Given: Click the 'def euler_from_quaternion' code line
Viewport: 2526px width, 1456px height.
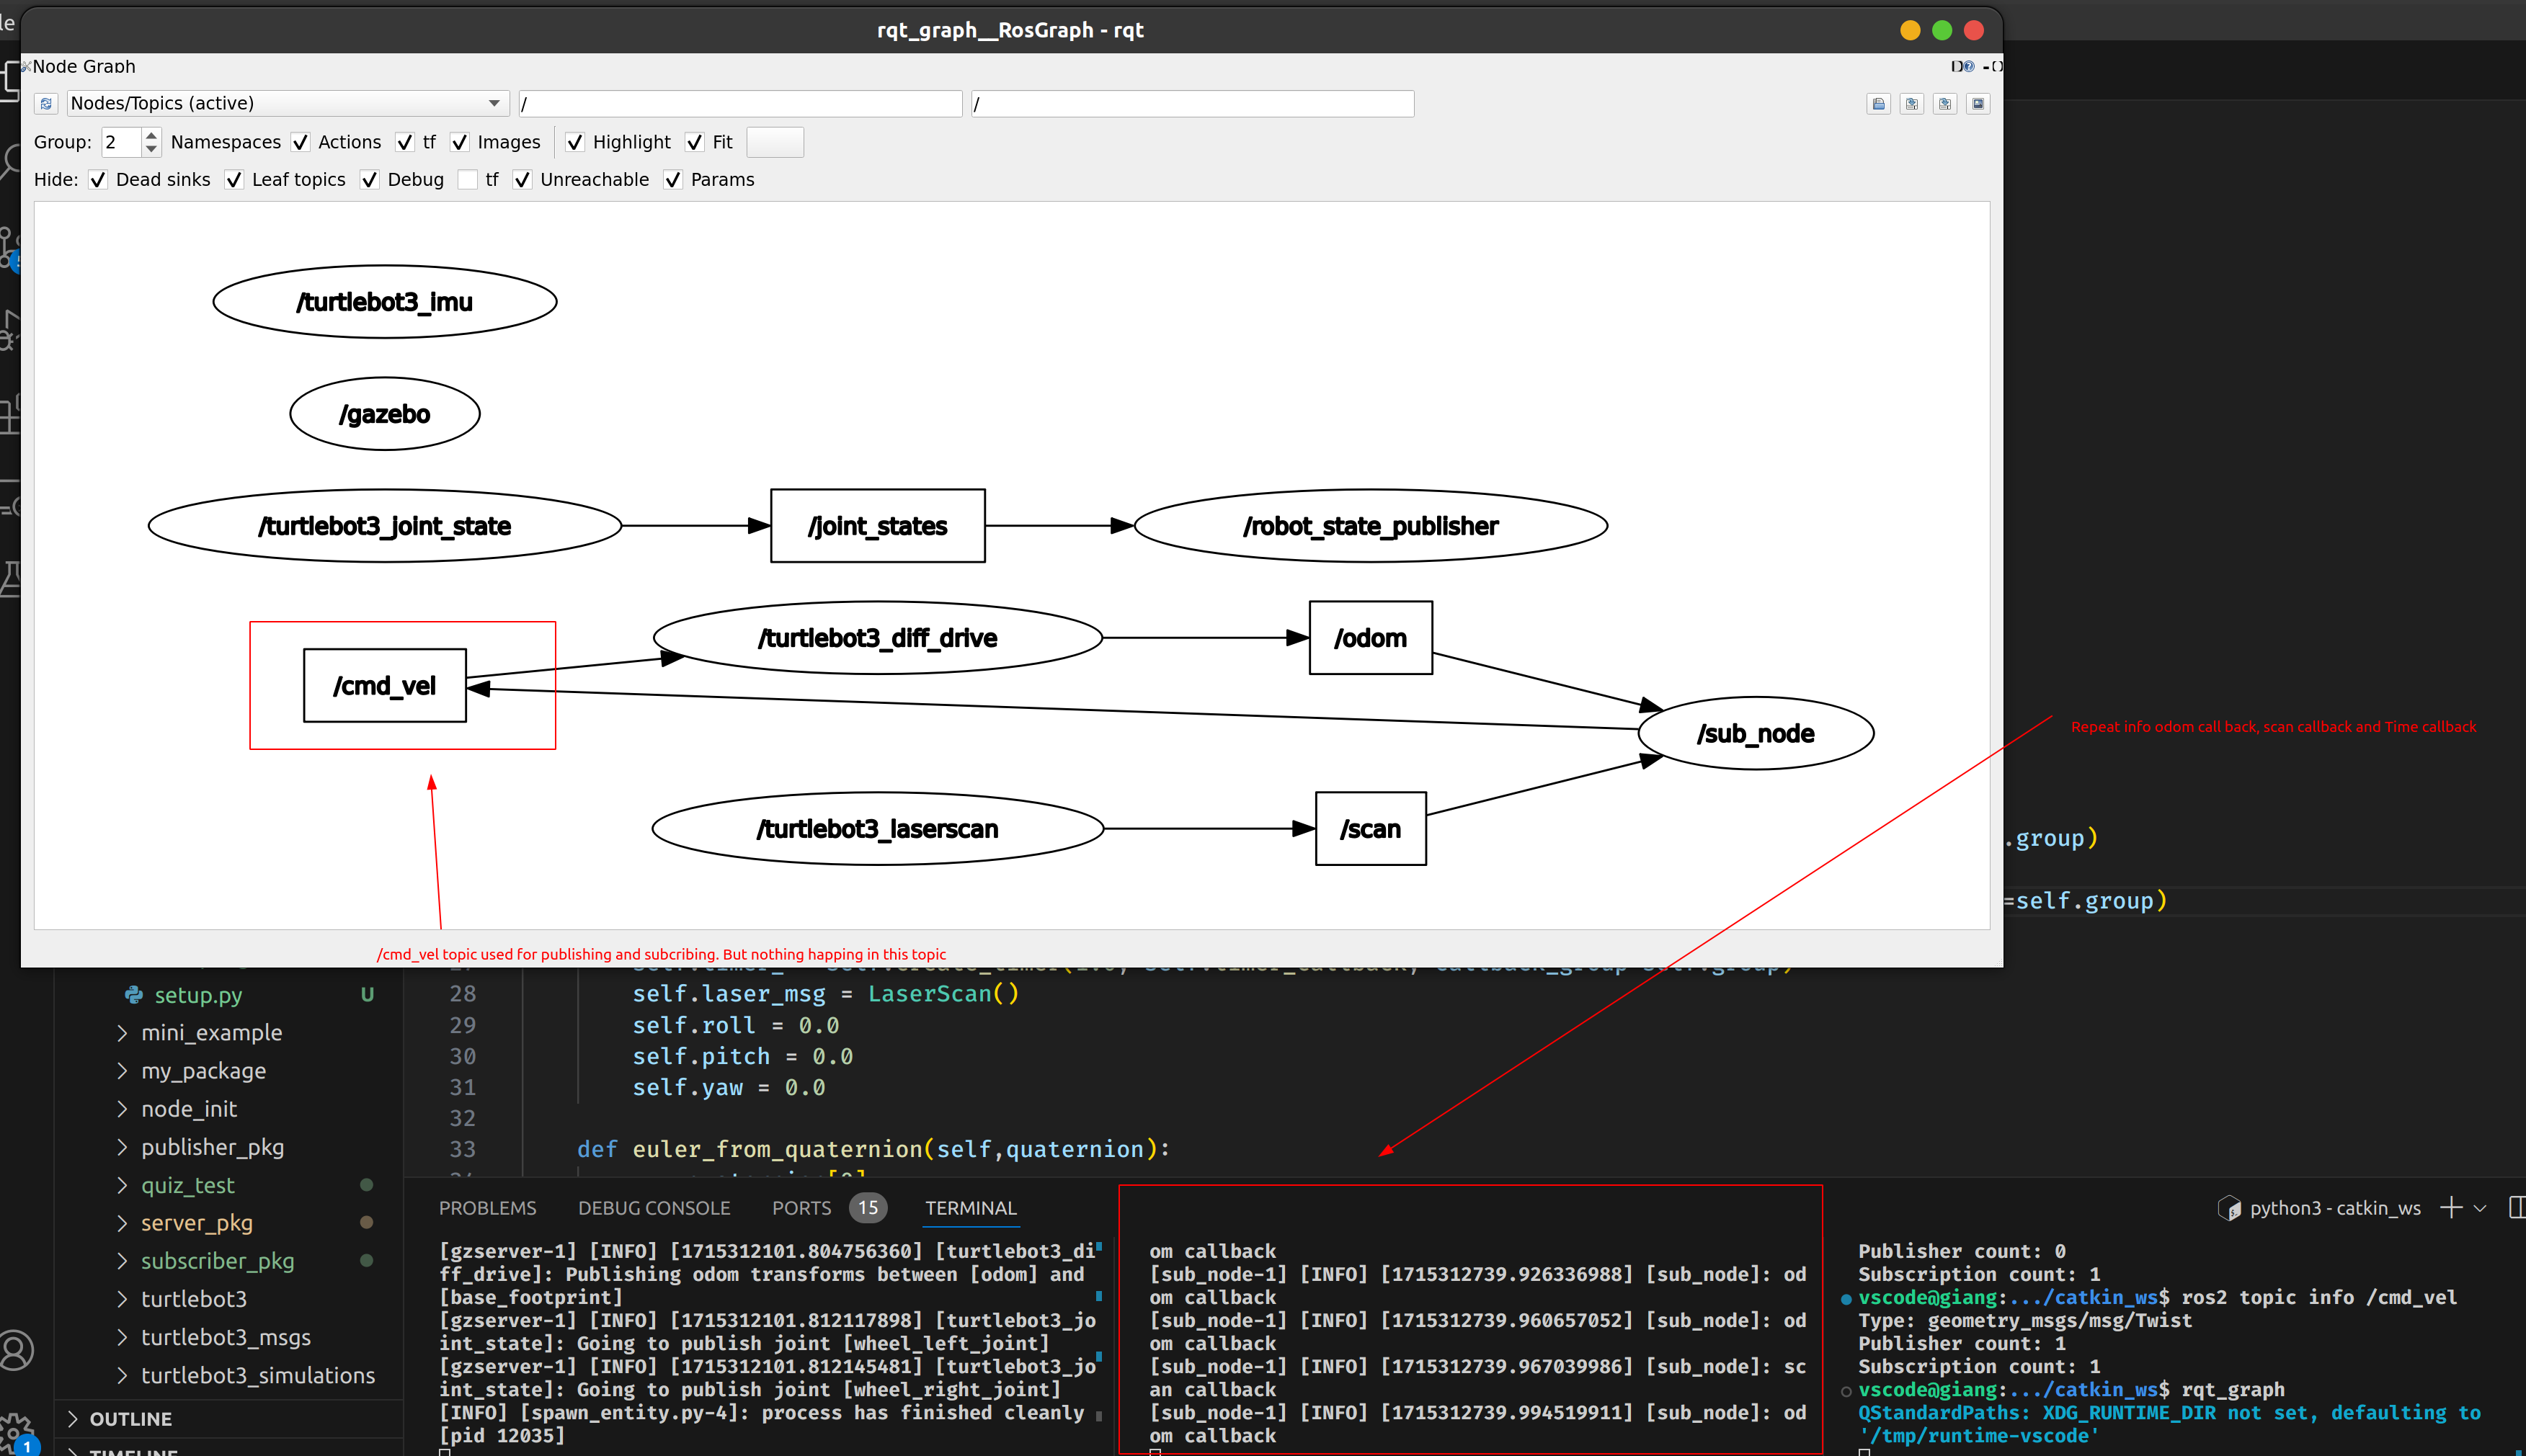Looking at the screenshot, I should 873,1149.
